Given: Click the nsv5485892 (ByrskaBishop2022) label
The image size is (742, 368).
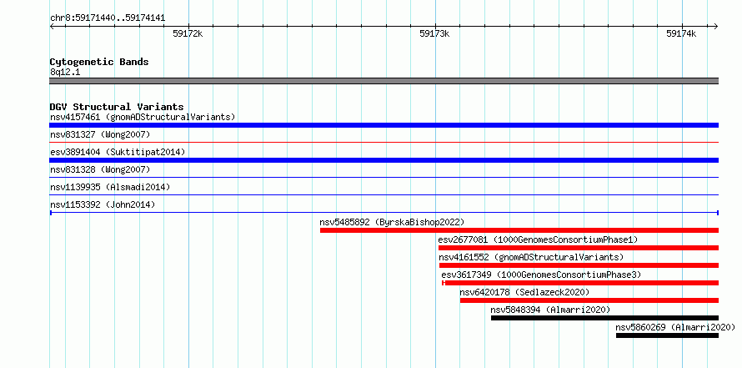Looking at the screenshot, I should click(392, 222).
